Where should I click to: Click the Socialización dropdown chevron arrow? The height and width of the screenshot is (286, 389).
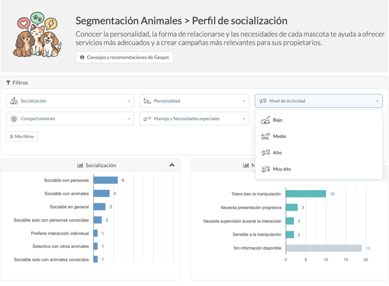(129, 101)
